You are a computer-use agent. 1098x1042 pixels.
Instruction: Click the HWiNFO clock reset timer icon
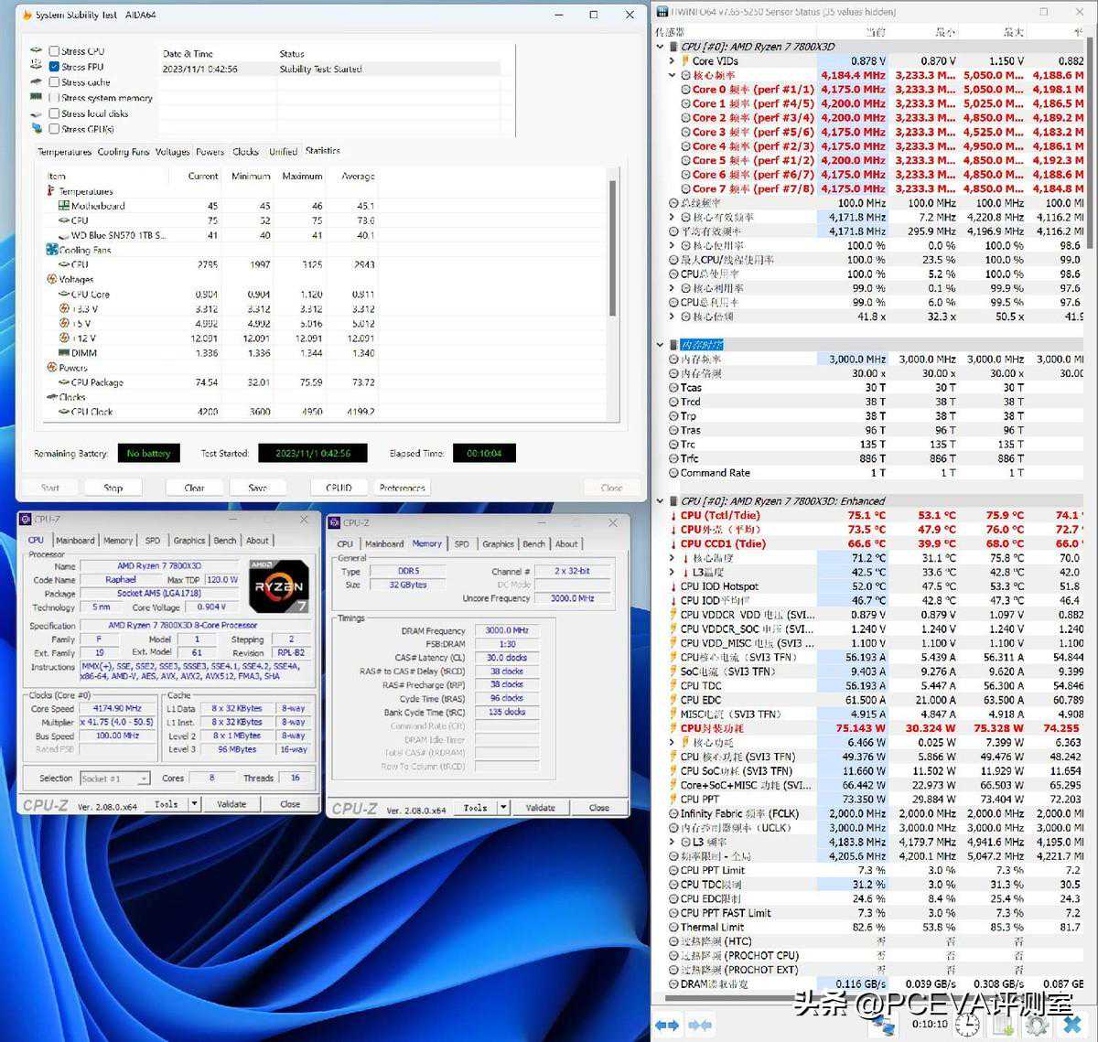coord(967,1026)
